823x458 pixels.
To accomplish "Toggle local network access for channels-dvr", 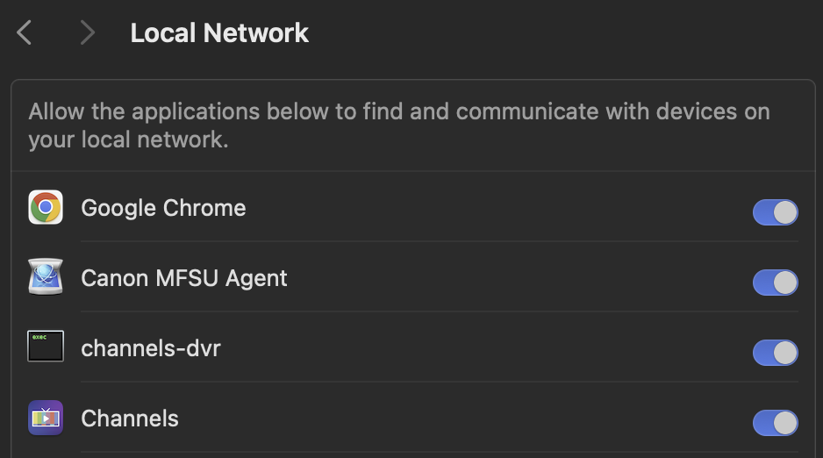I will tap(775, 353).
